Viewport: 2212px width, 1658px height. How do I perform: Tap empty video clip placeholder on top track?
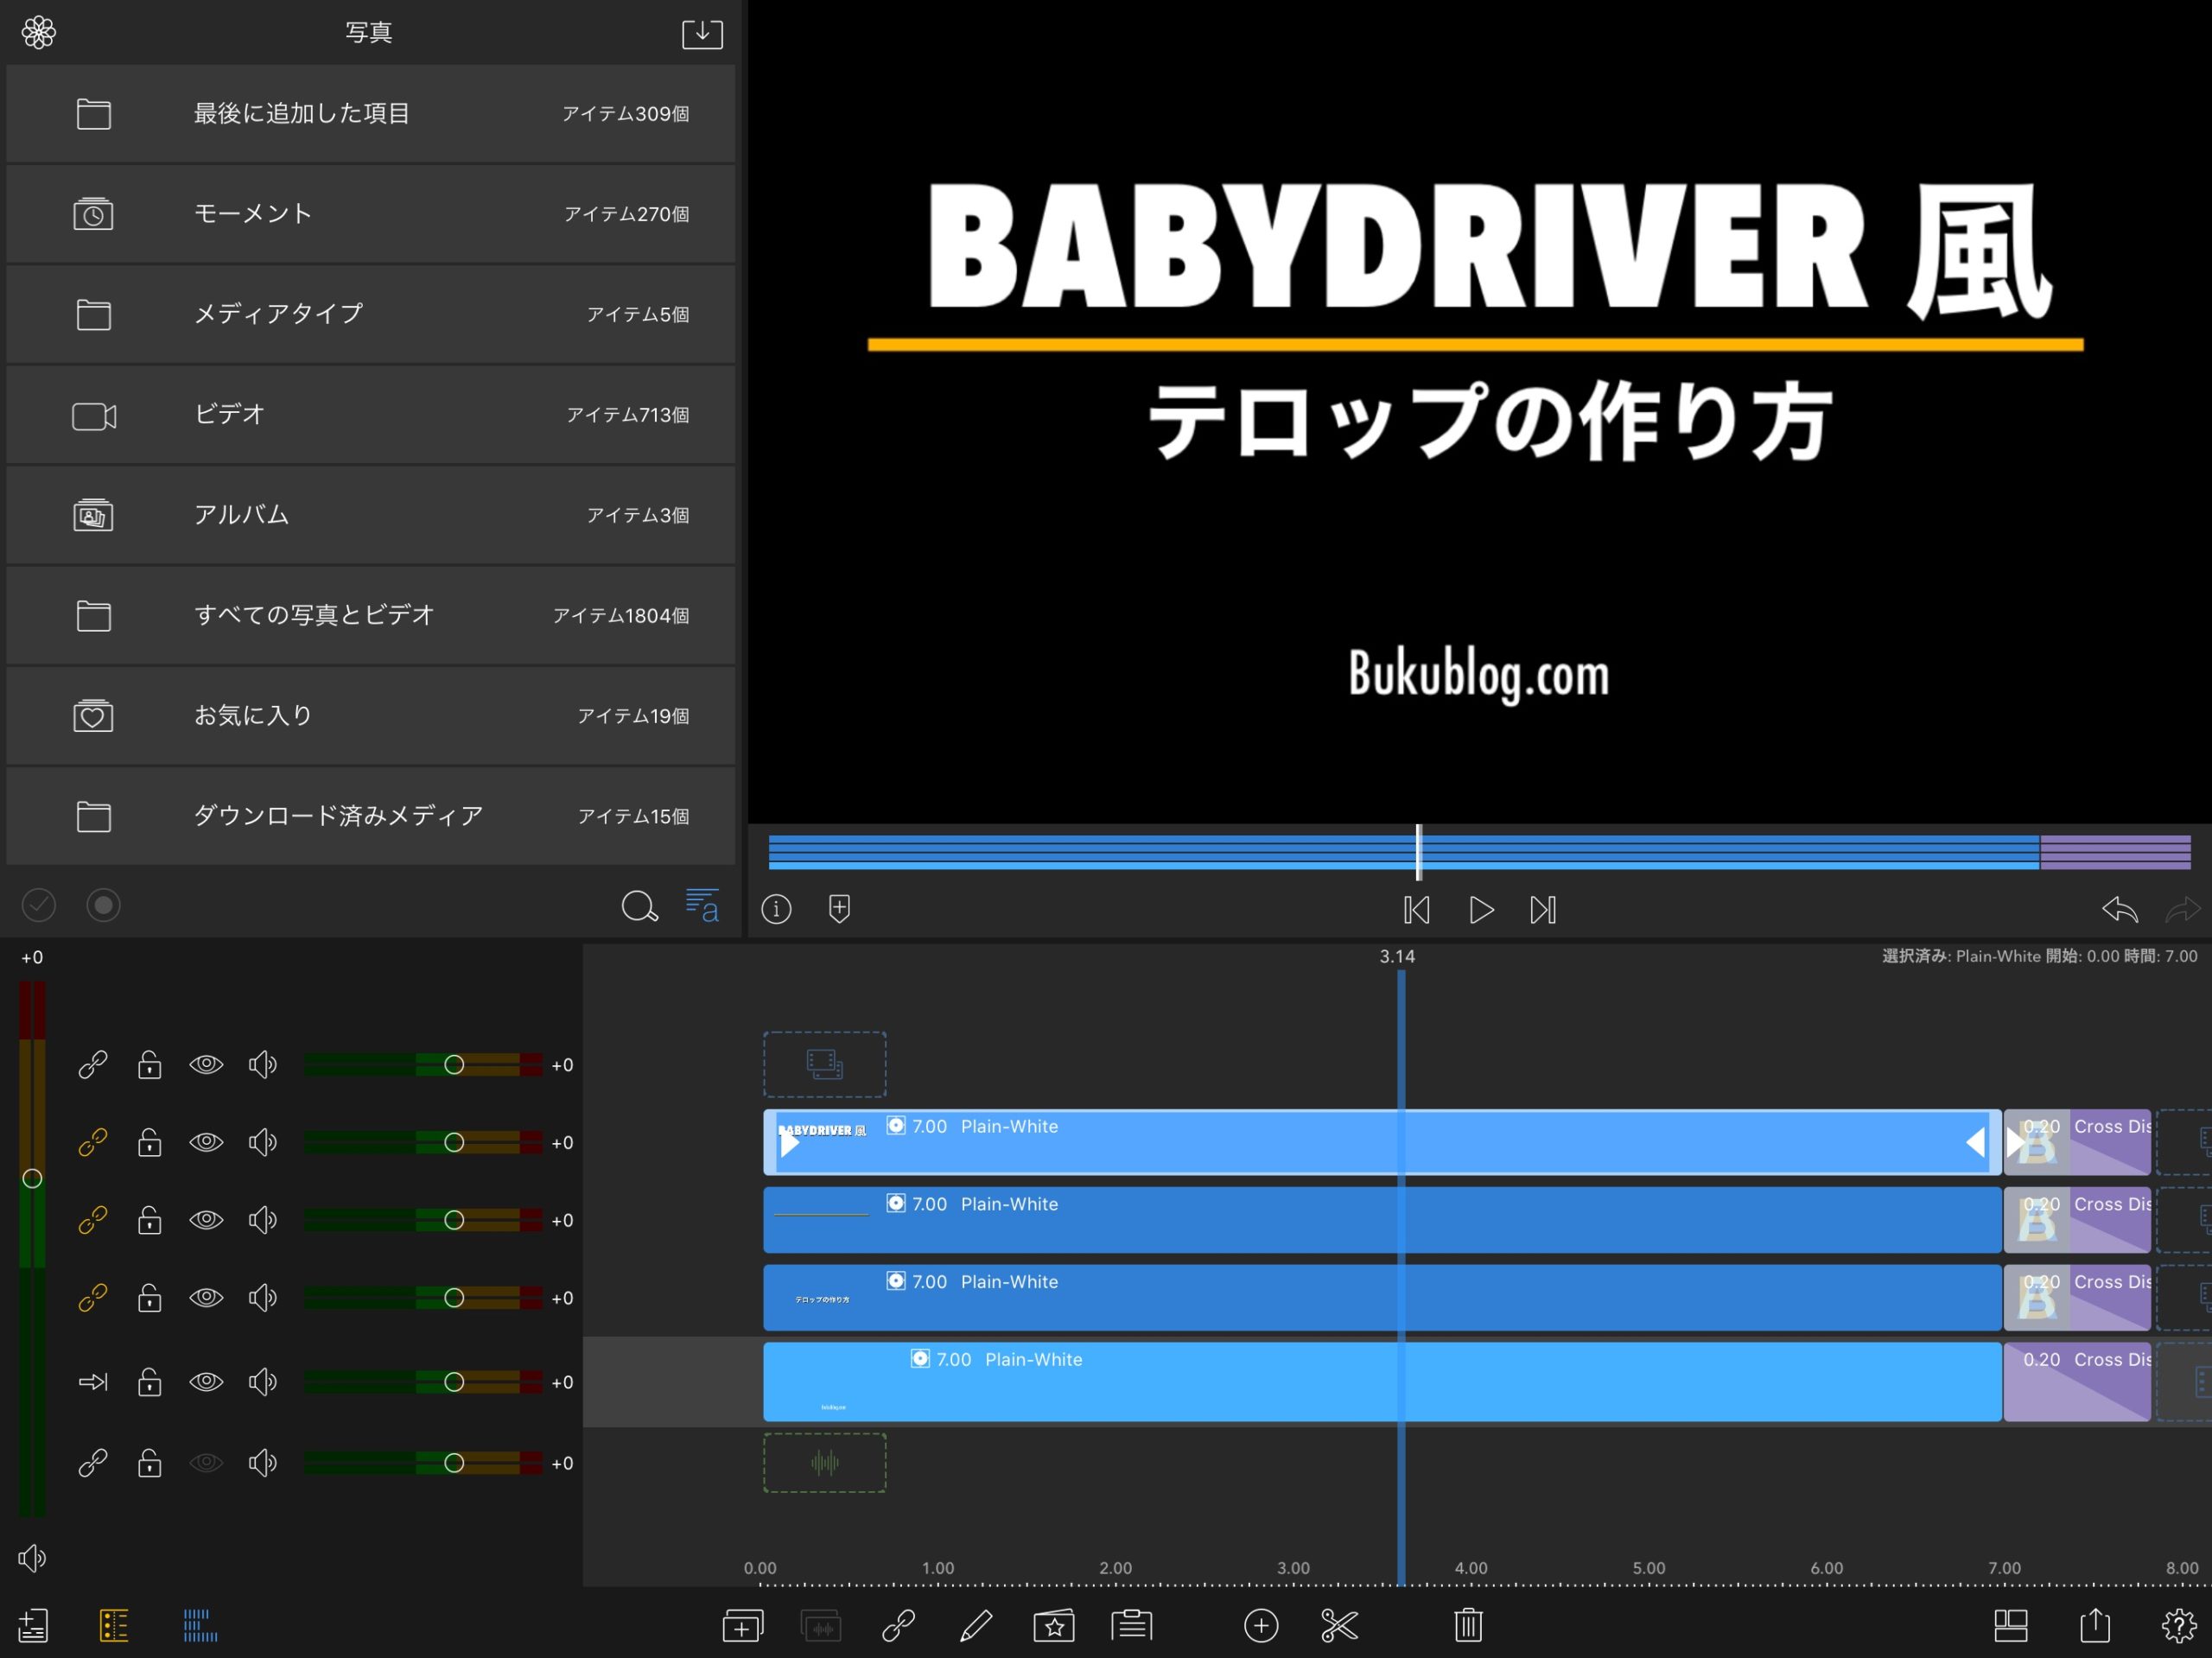tap(825, 1064)
